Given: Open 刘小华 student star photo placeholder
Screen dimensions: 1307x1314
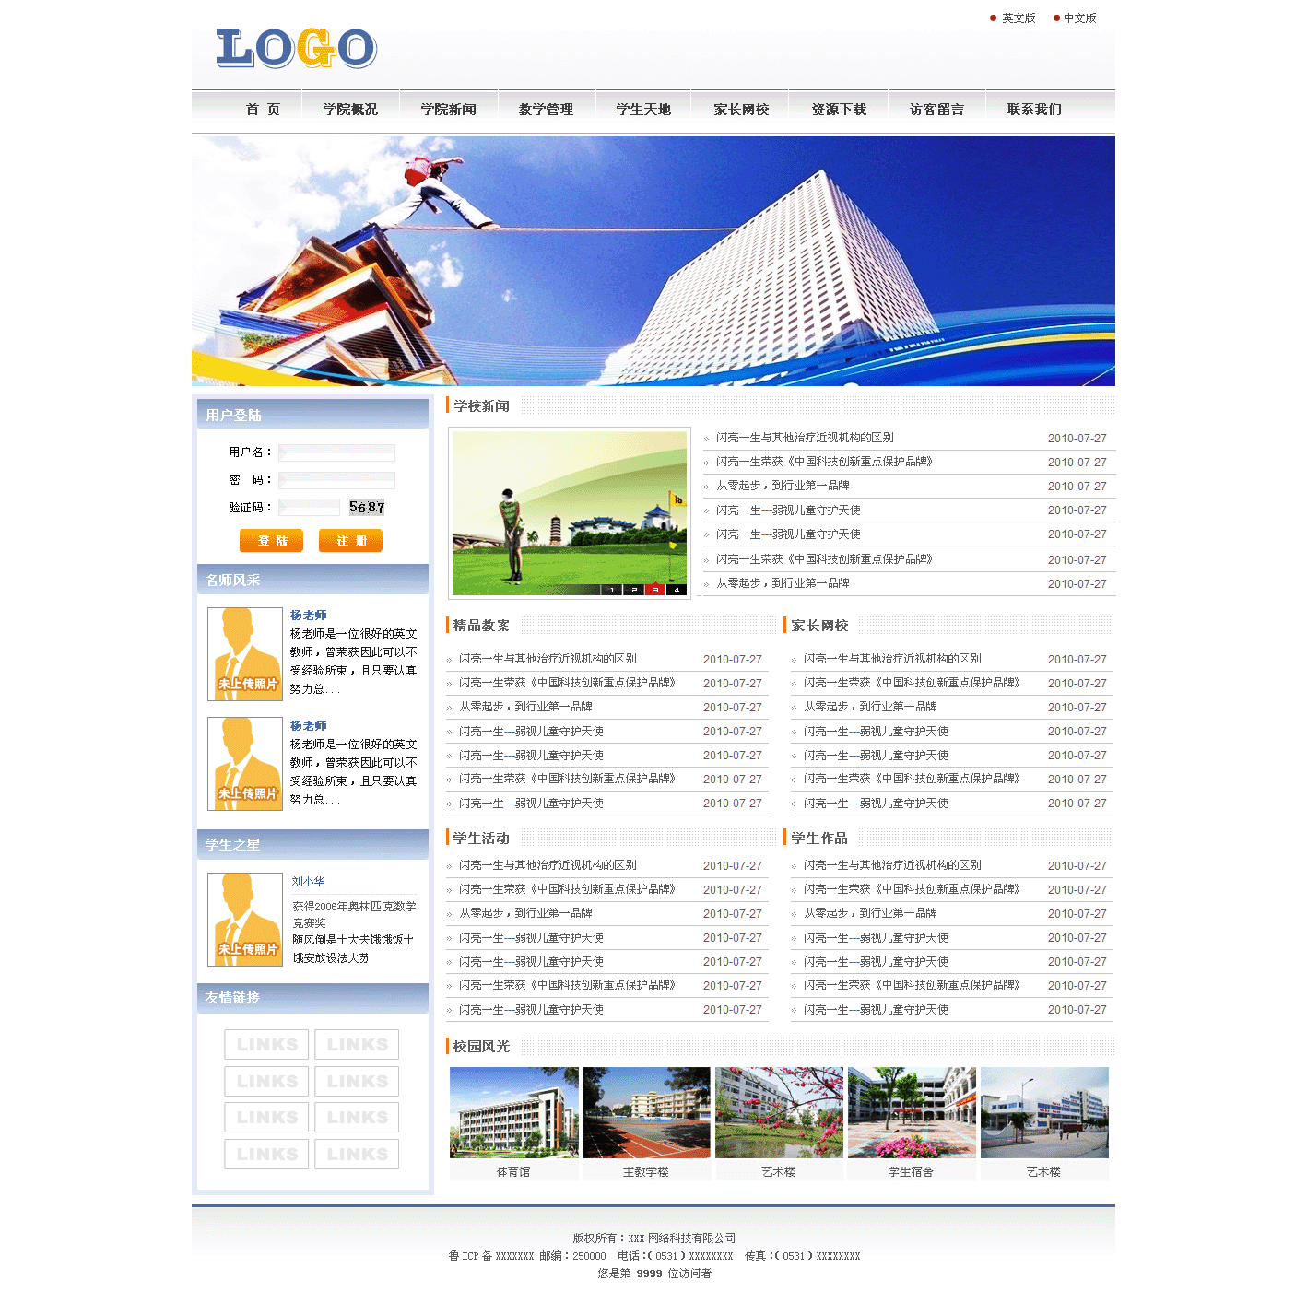Looking at the screenshot, I should coord(245,919).
